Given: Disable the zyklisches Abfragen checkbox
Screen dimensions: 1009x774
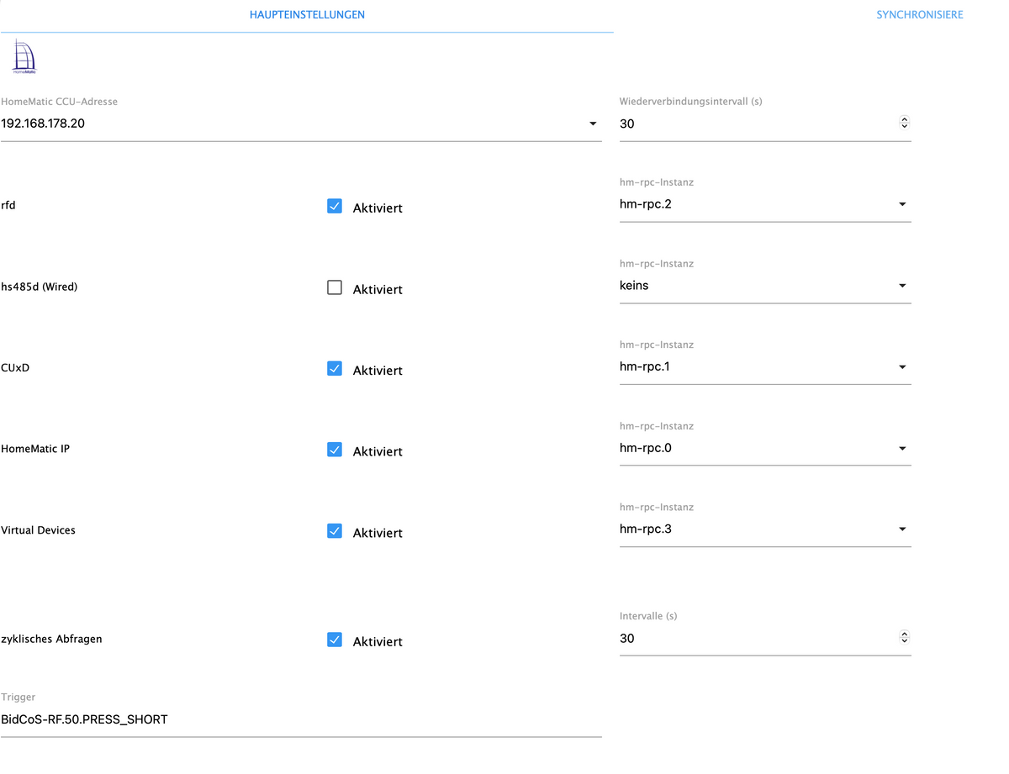Looking at the screenshot, I should click(335, 640).
